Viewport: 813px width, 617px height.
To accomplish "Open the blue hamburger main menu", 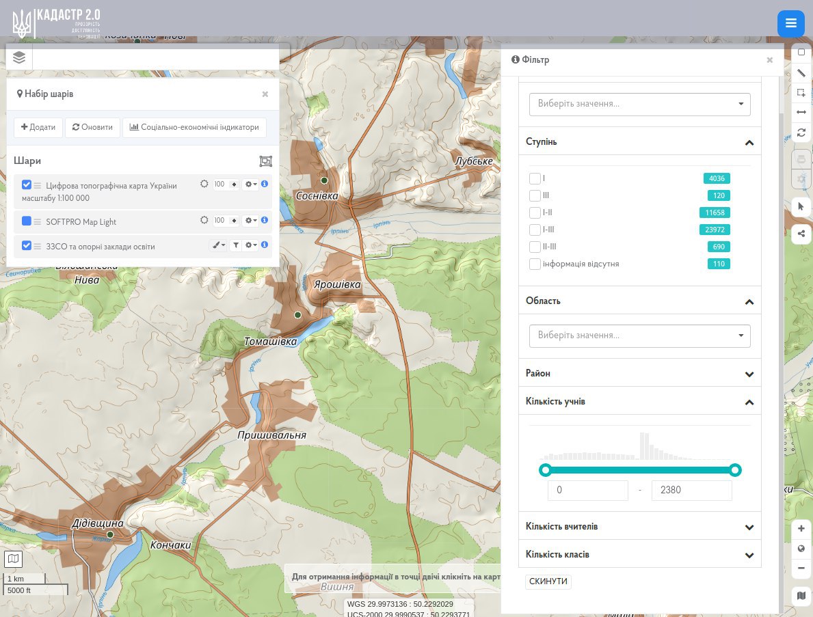I will (790, 23).
